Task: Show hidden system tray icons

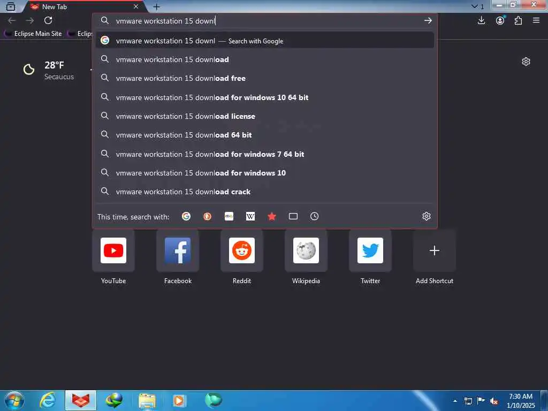Action: click(455, 401)
